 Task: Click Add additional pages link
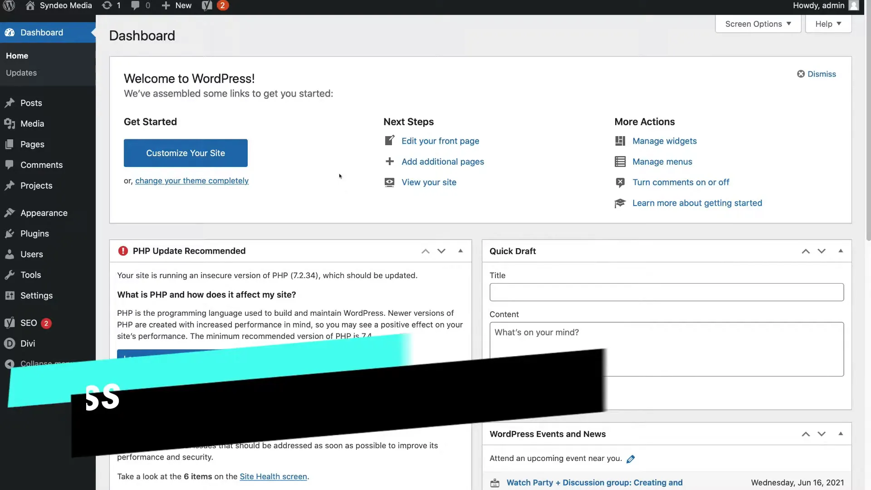[443, 162]
